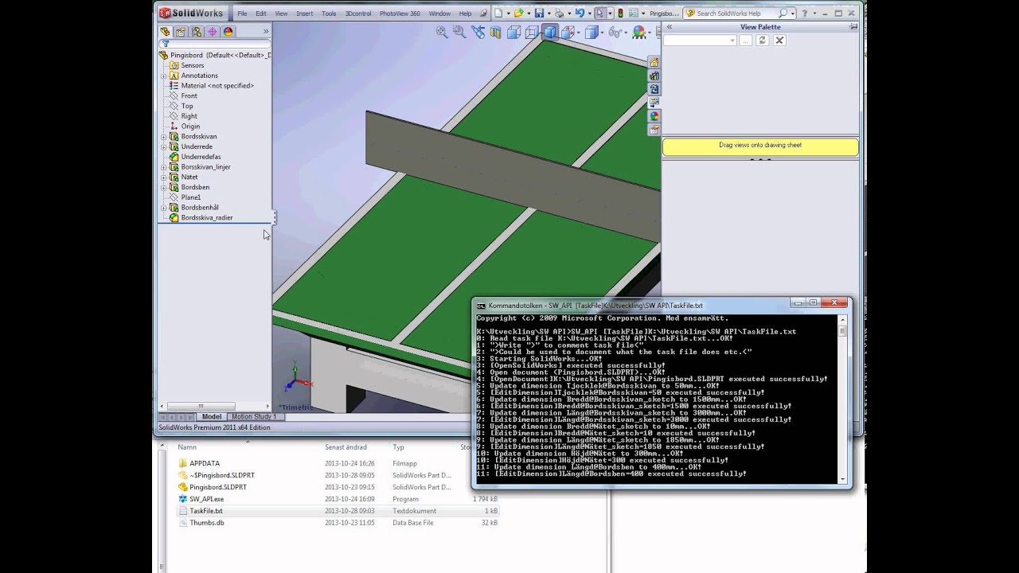Click the Undo icon
This screenshot has height=573, width=1019.
point(579,13)
